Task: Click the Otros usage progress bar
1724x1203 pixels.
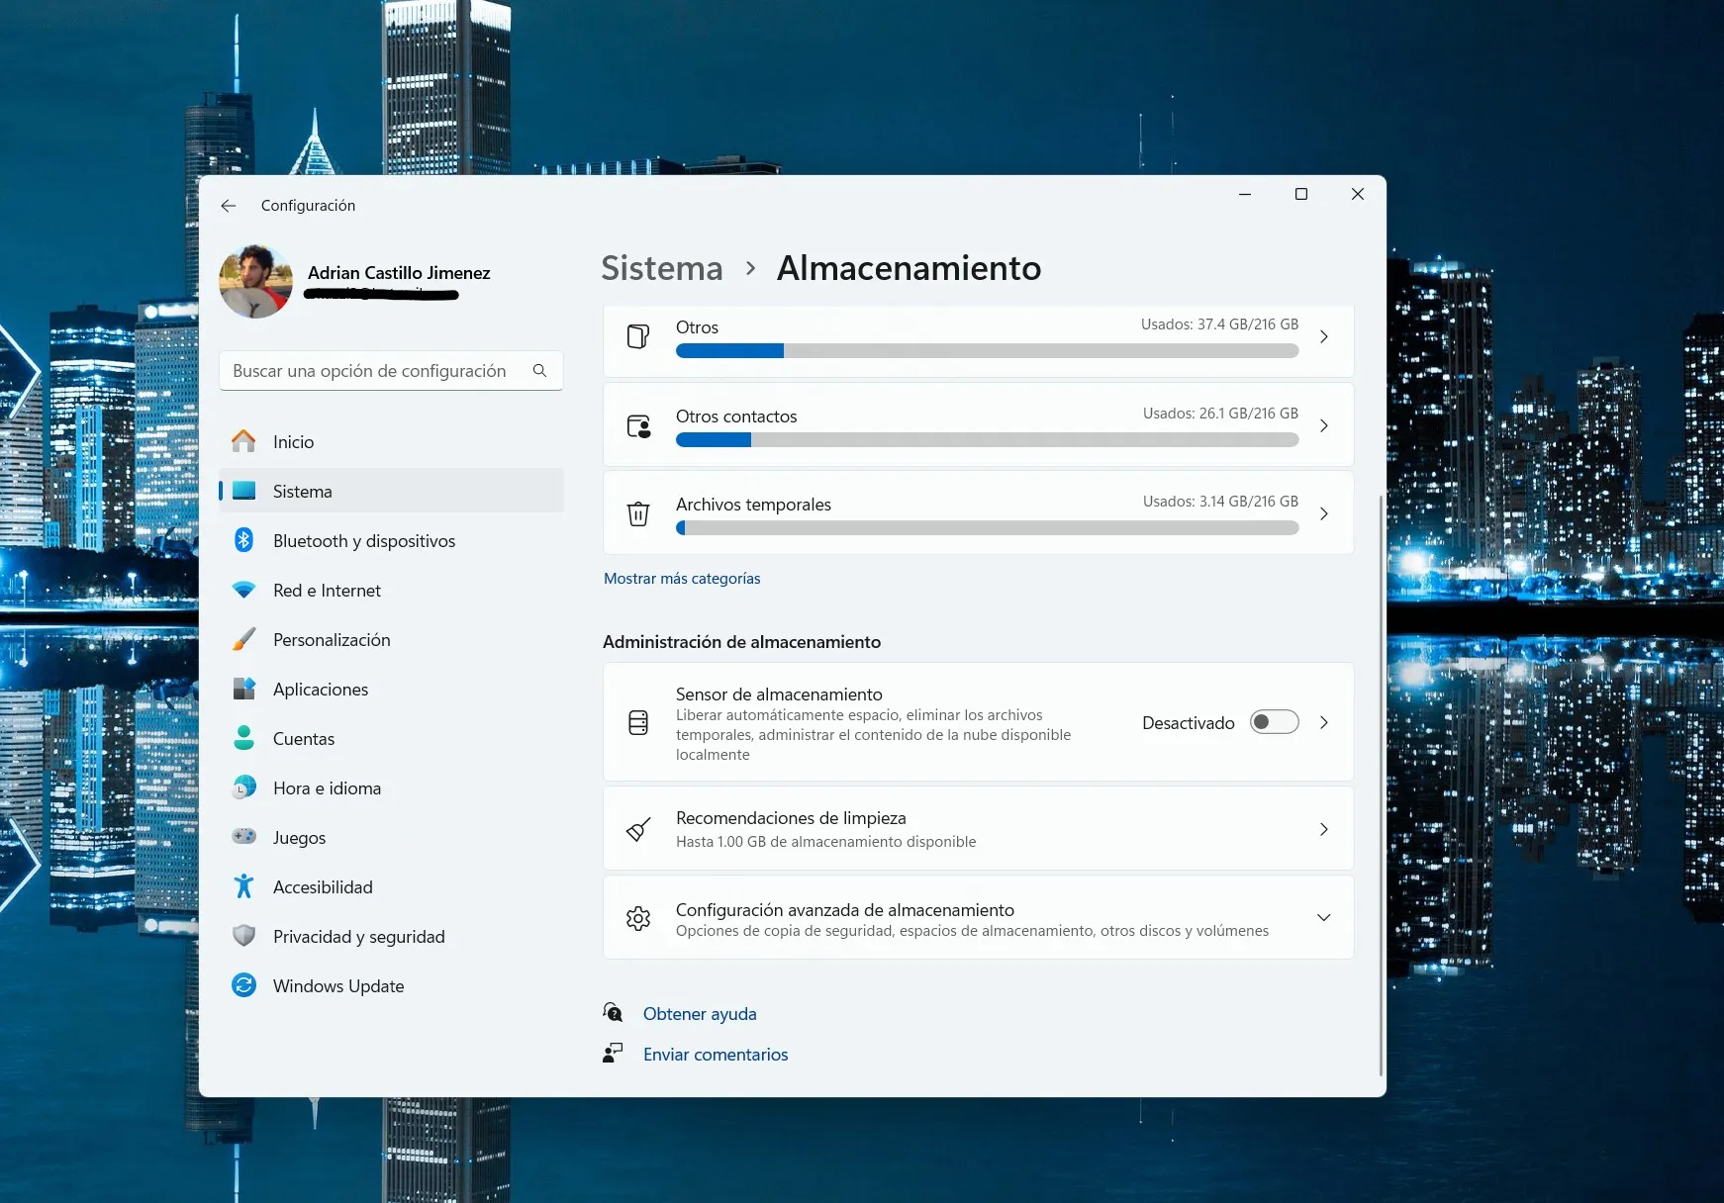Action: click(x=987, y=350)
